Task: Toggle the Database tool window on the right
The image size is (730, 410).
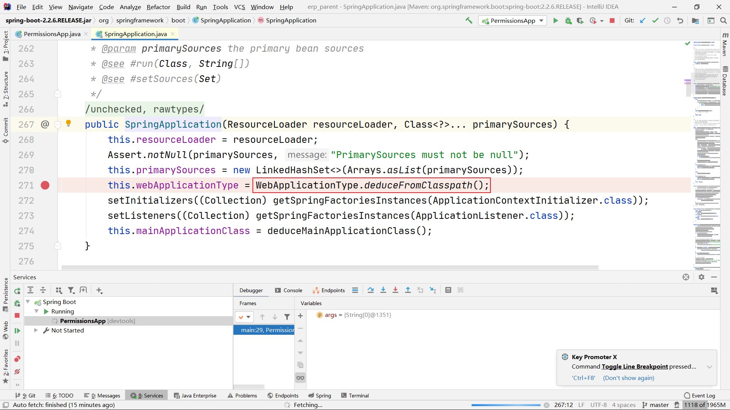Action: 725,81
